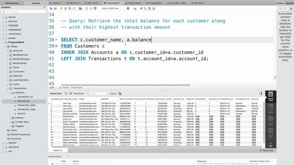Expand the Foreign Keys node
Viewport: 294px width, 165px height.
[10, 122]
